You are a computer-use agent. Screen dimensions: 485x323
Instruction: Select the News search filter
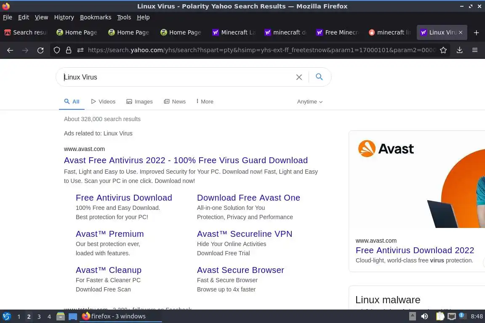(175, 102)
